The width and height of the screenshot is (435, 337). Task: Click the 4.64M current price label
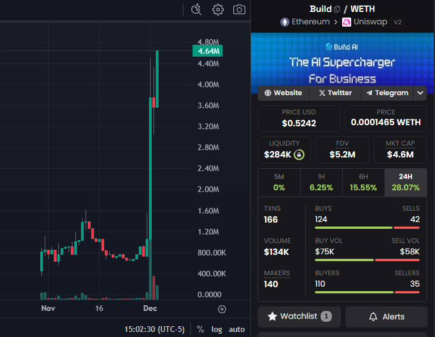(x=207, y=51)
